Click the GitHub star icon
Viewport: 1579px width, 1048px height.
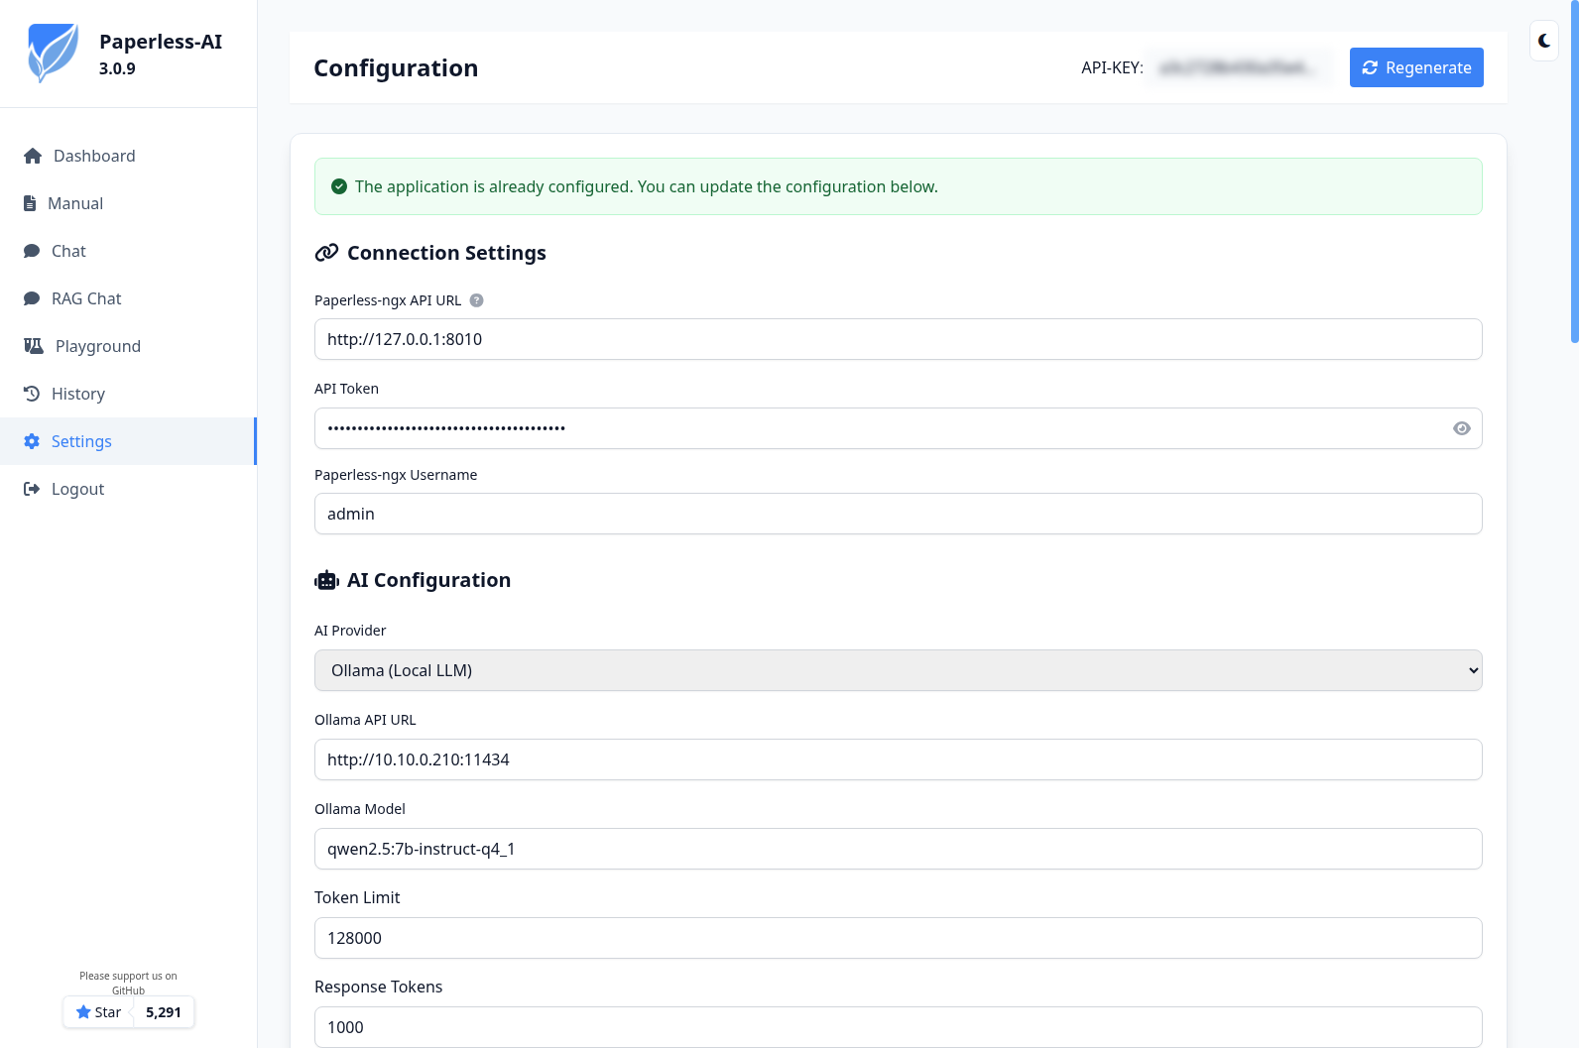point(83,1012)
